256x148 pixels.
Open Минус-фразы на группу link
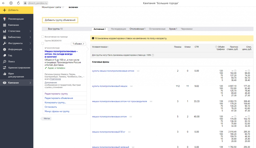[x=57, y=111]
